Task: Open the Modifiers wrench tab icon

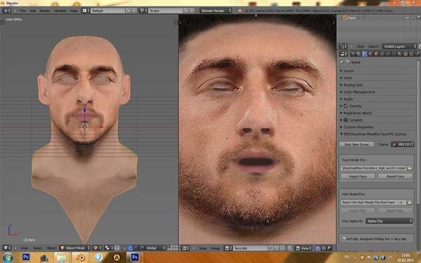Action: (387, 54)
